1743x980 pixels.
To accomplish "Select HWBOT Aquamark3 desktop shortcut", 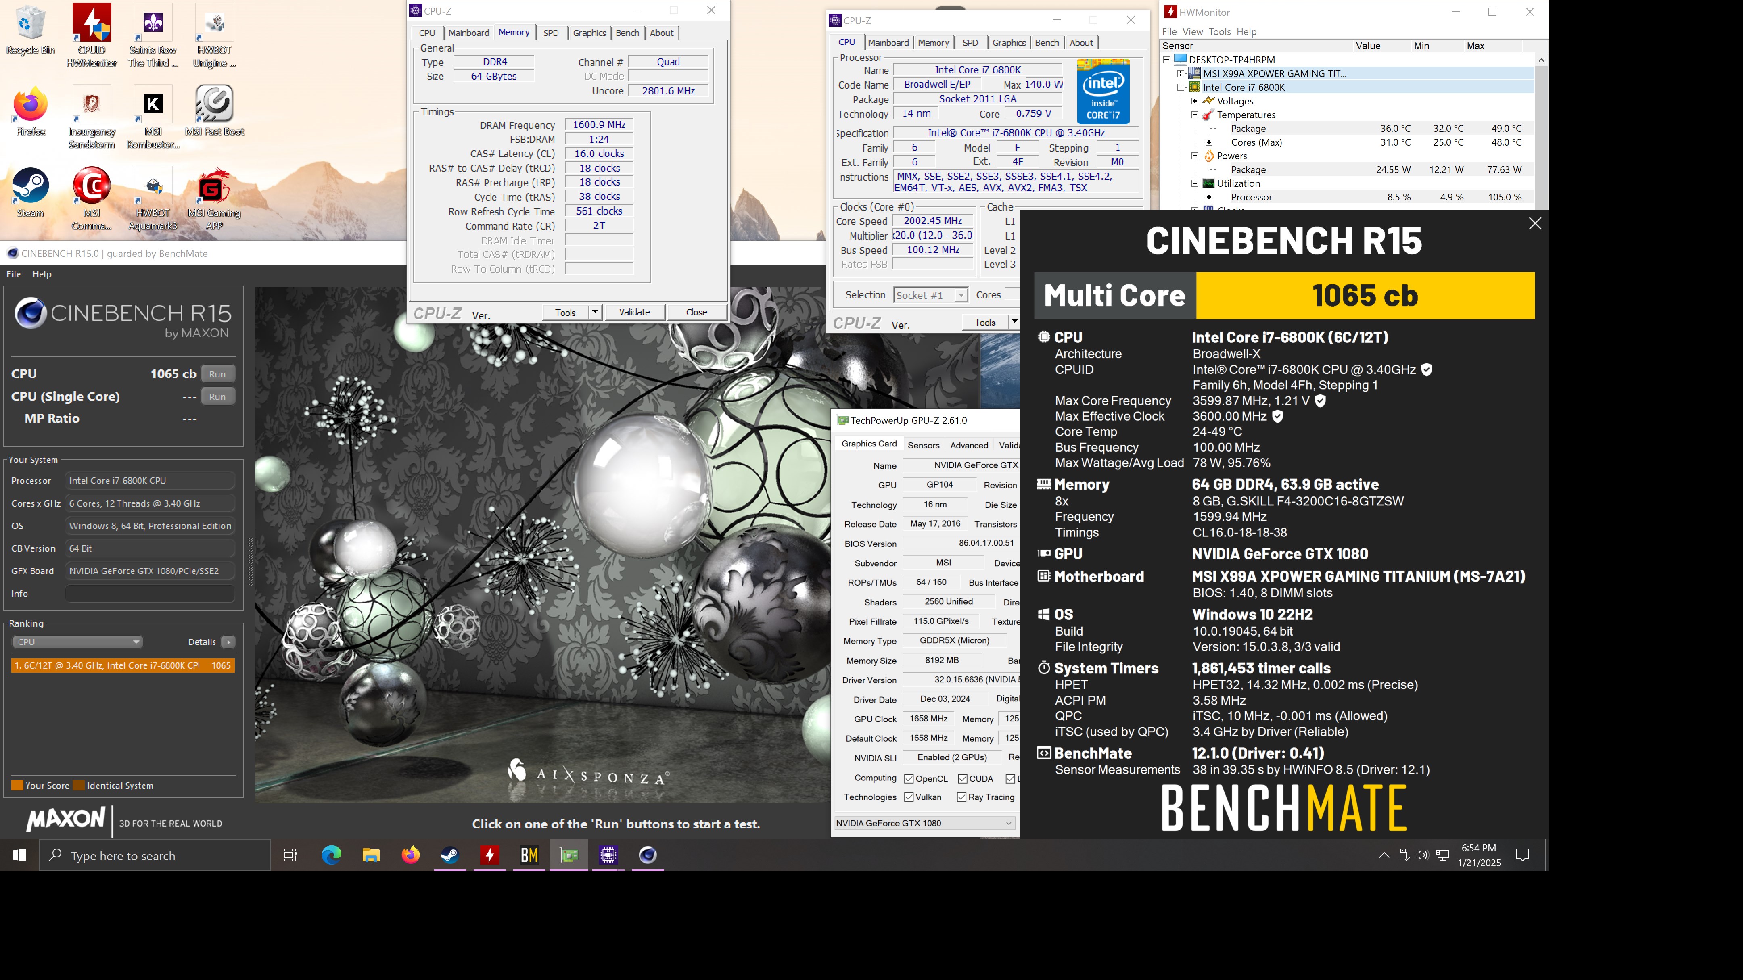I will pyautogui.click(x=153, y=199).
